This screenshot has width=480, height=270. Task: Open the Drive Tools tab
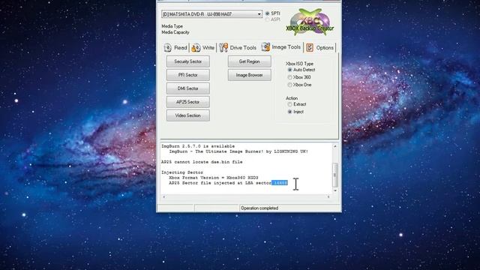(x=238, y=47)
